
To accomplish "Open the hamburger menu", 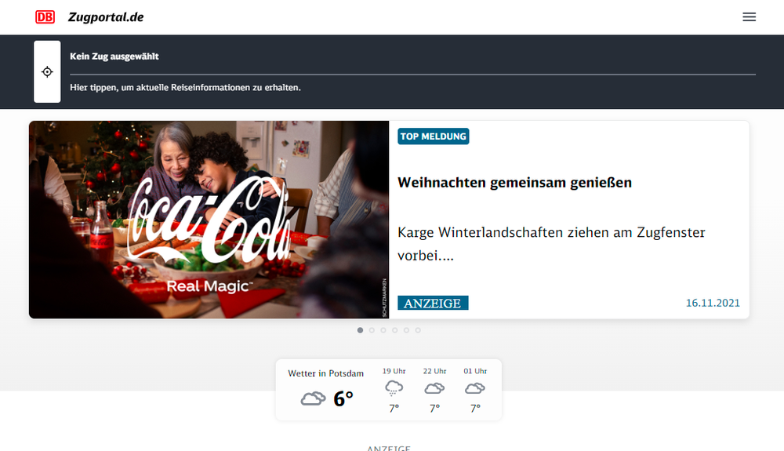I will click(749, 17).
